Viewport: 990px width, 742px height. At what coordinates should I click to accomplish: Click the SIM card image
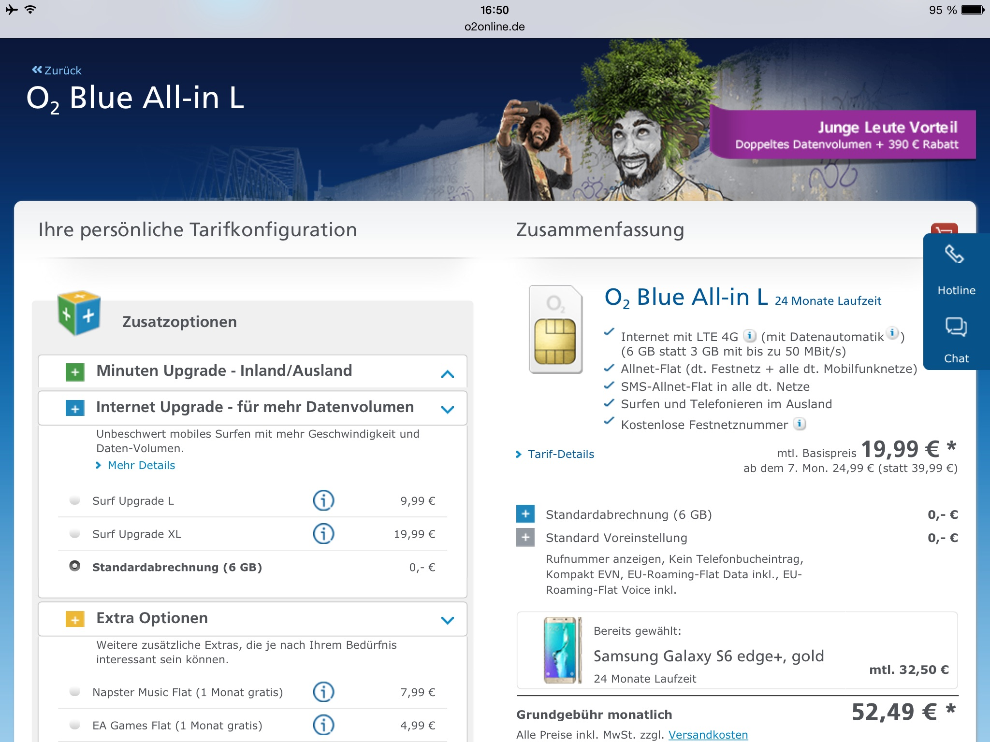pos(555,329)
